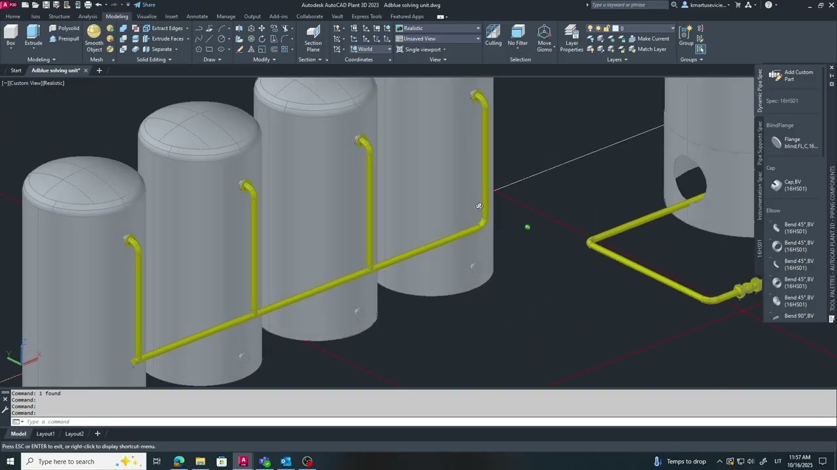Click the keyword search field
837x470 pixels.
click(629, 5)
